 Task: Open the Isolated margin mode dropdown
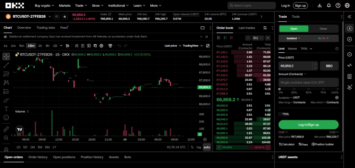point(293,38)
